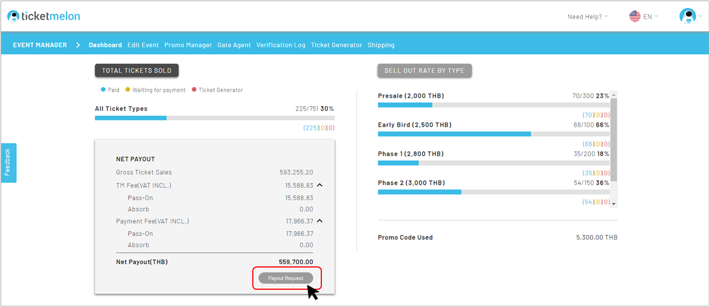Screen dimensions: 710x307
Task: Click the ticket list scroll up arrow
Action: click(614, 95)
